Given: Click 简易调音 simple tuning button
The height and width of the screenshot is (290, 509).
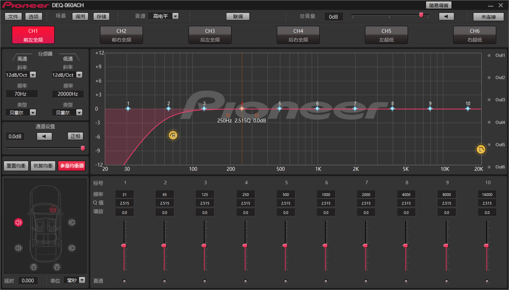Looking at the screenshot, I should click(x=439, y=5).
